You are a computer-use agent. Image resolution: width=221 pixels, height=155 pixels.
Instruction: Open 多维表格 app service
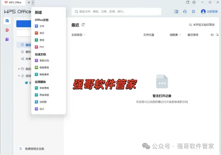[x=42, y=88]
